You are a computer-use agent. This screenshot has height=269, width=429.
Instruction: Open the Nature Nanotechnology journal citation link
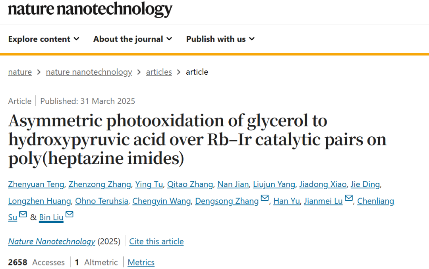52,241
